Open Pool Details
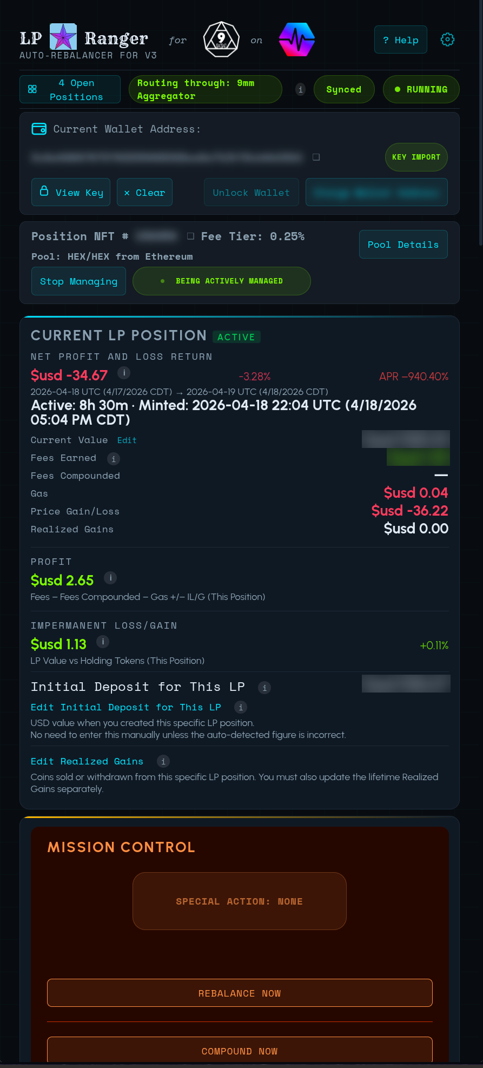 403,245
